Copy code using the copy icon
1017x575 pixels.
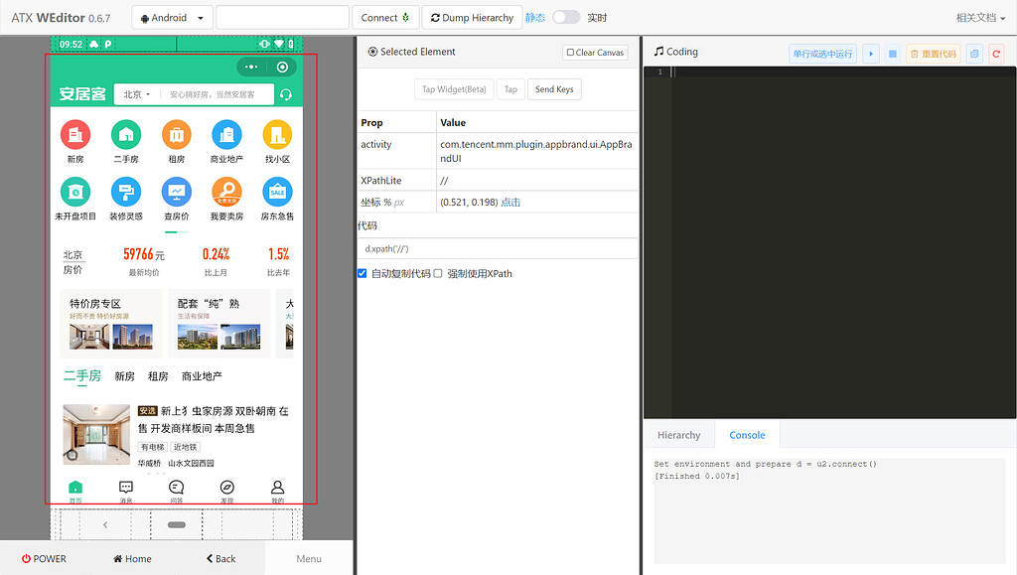coord(974,53)
